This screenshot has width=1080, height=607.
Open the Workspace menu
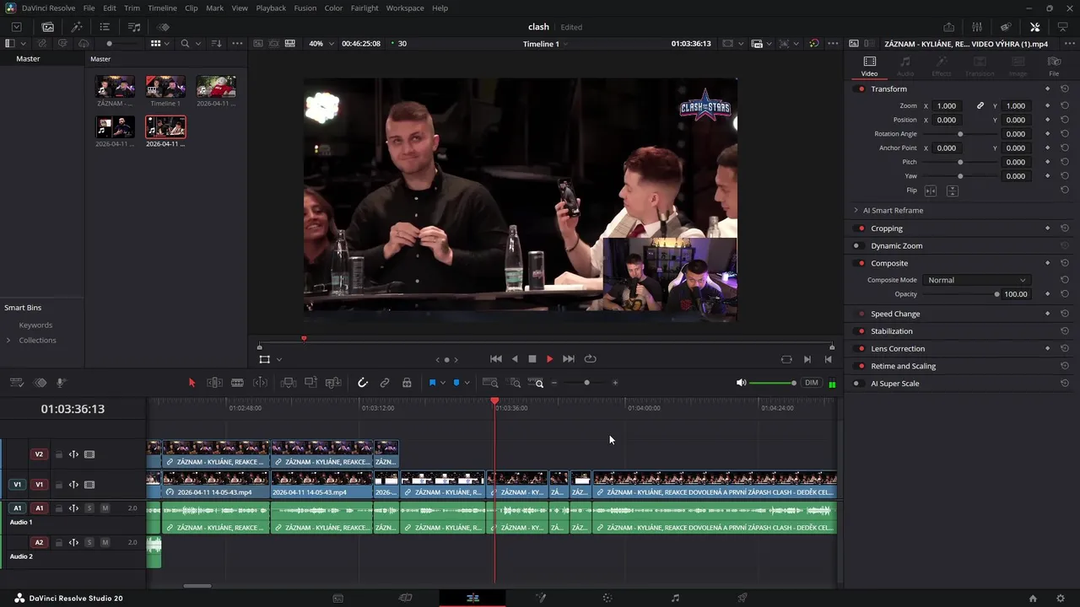point(405,8)
